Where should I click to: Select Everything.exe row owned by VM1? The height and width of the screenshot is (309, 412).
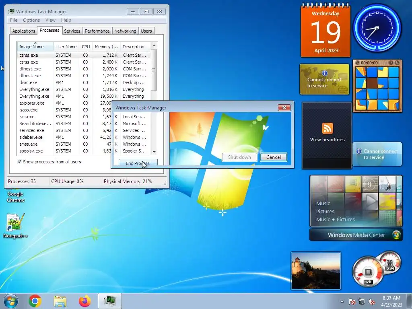click(x=84, y=96)
